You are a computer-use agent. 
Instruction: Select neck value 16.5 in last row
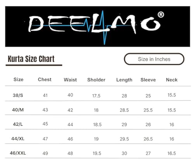tap(171, 154)
